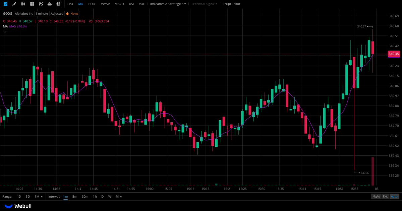
Task: Open the 1M range dropdown
Action: coord(39,196)
